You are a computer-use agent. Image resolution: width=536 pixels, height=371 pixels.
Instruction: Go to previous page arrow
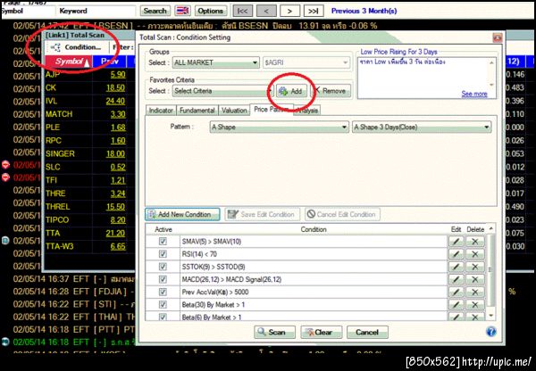[266, 11]
